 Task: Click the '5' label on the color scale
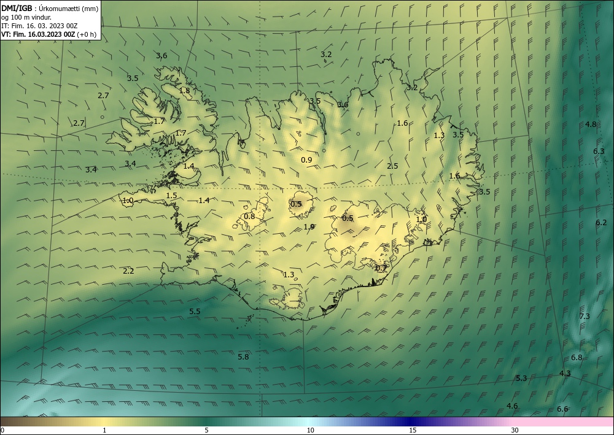pos(206,431)
